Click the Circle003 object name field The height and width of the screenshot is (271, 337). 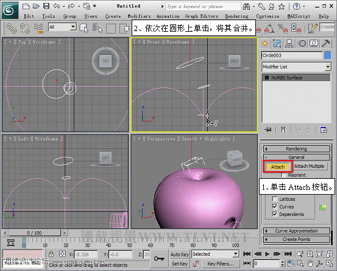pyautogui.click(x=293, y=56)
